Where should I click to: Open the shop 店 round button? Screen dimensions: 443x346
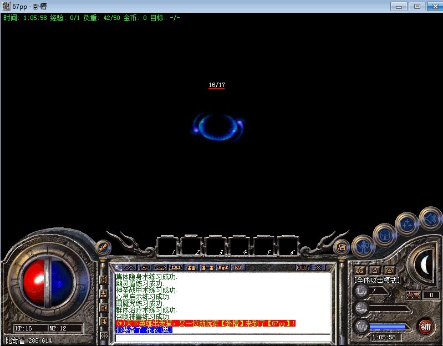342,247
